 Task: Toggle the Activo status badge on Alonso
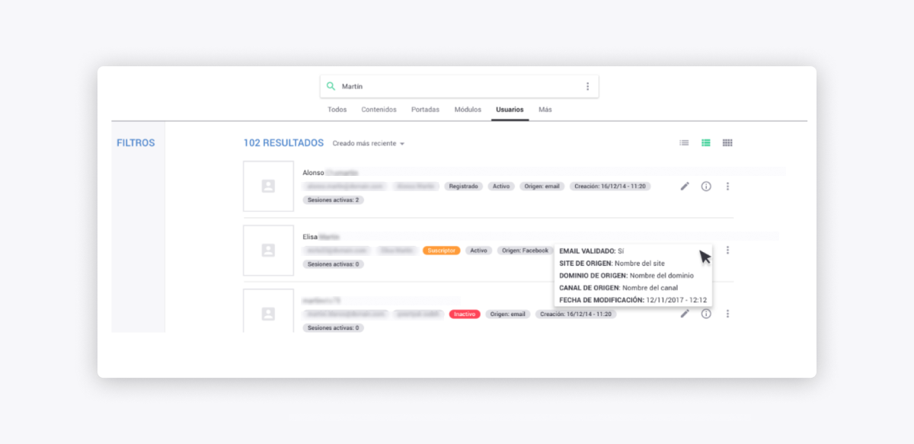tap(500, 186)
